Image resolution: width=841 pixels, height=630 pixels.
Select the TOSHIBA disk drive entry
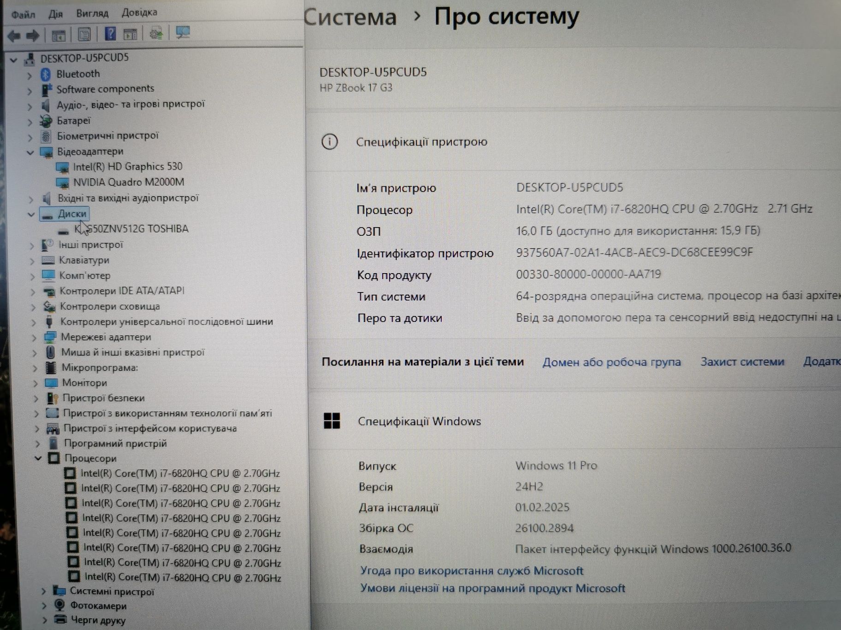point(131,229)
